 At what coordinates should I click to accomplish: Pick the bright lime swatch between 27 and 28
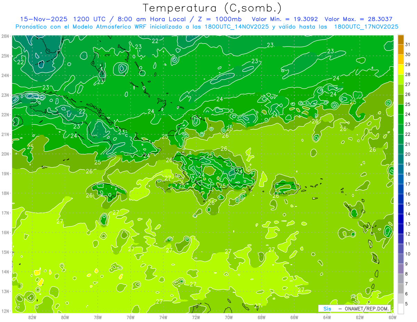point(401,80)
